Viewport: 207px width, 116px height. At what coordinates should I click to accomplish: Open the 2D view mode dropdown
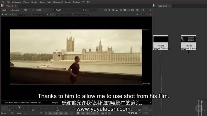click(139, 14)
